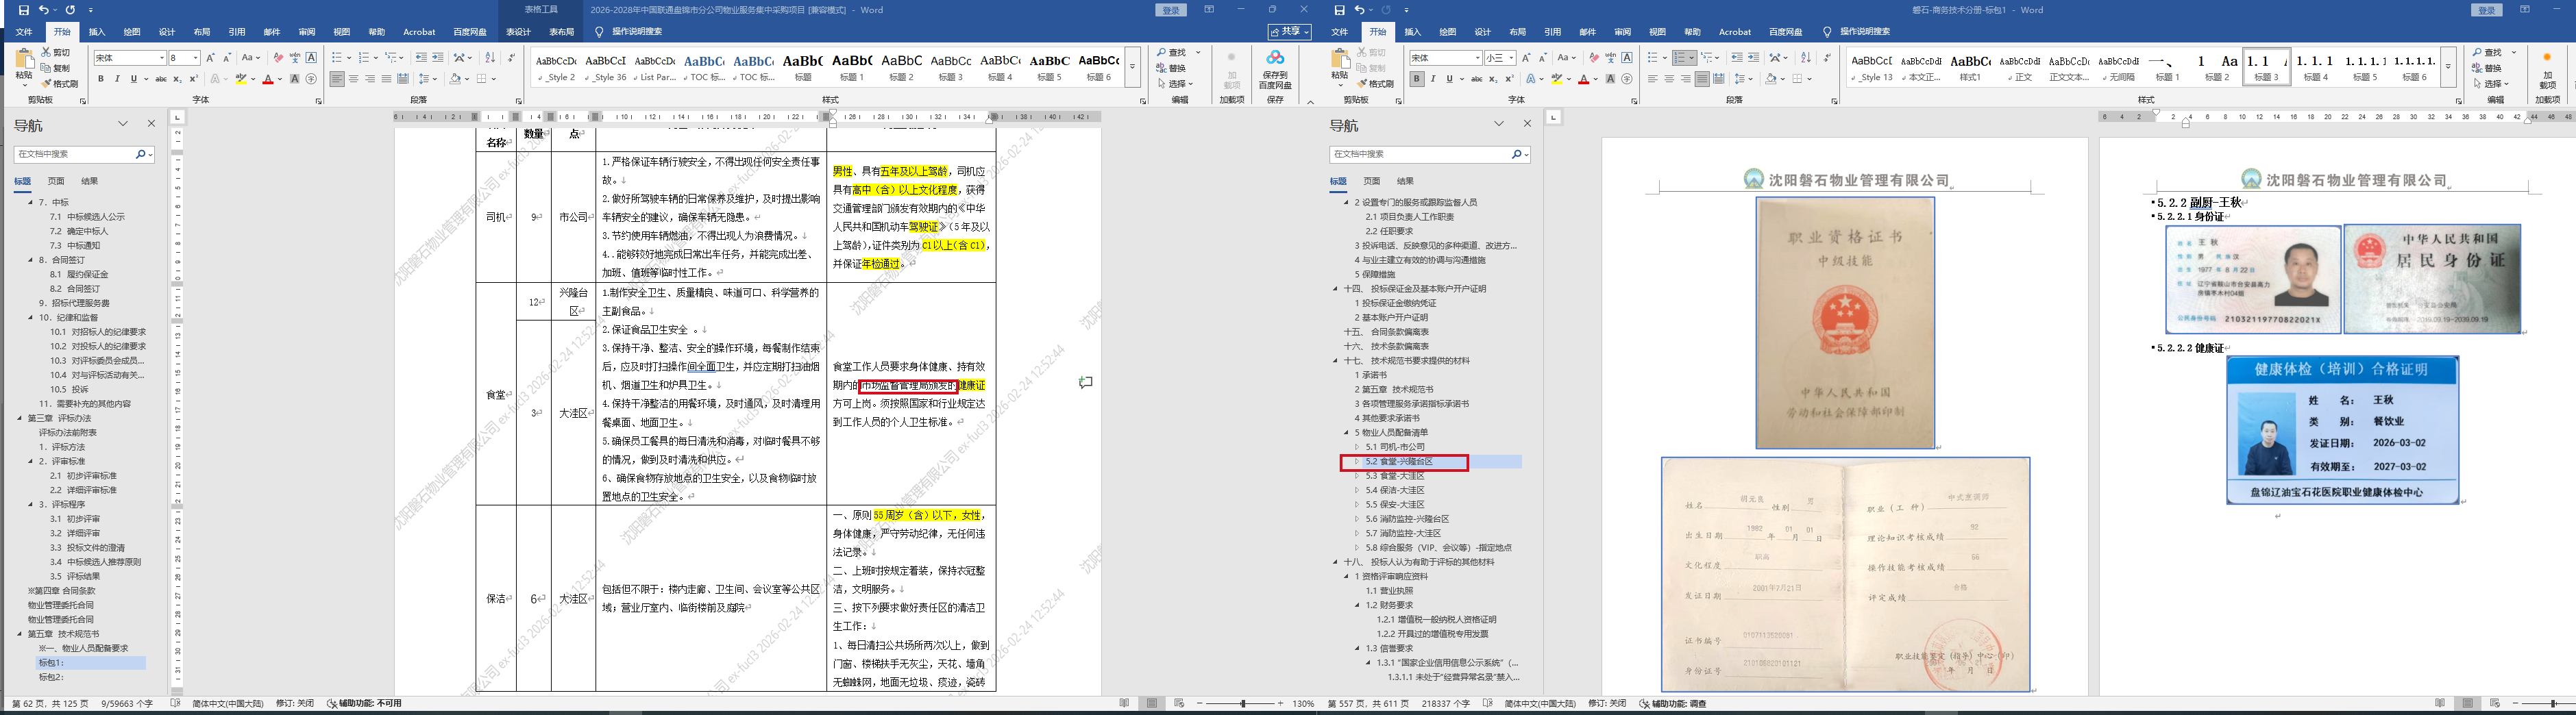The height and width of the screenshot is (715, 2576).
Task: Open font size dropdown in right Word window
Action: pyautogui.click(x=1512, y=58)
